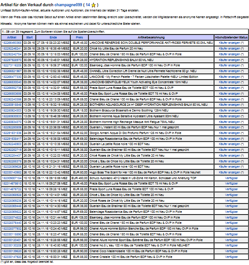249x265 pixels.
Task: Open item number 182266477330
Action: [11, 77]
